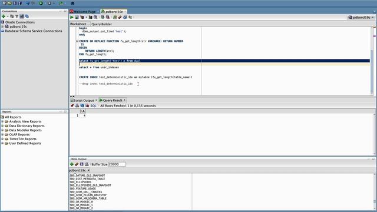Click the Save All icon in main toolbar
Screen dimensions: 377x212
coord(20,3)
